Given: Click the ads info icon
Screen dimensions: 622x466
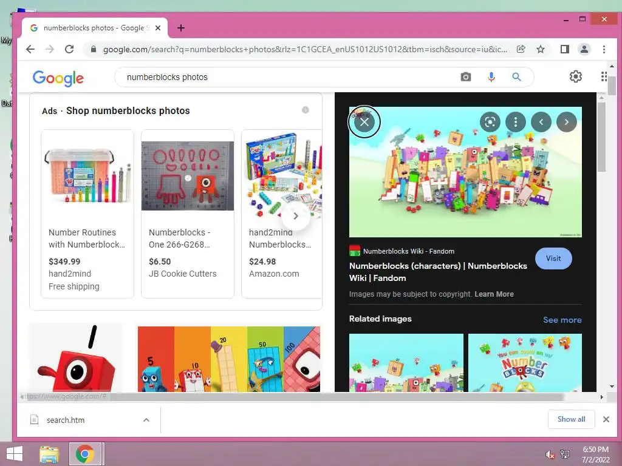Looking at the screenshot, I should [305, 110].
